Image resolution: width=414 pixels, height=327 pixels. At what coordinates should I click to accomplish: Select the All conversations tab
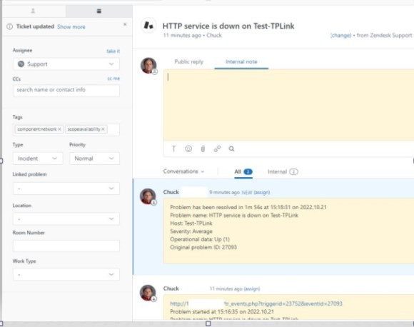243,171
